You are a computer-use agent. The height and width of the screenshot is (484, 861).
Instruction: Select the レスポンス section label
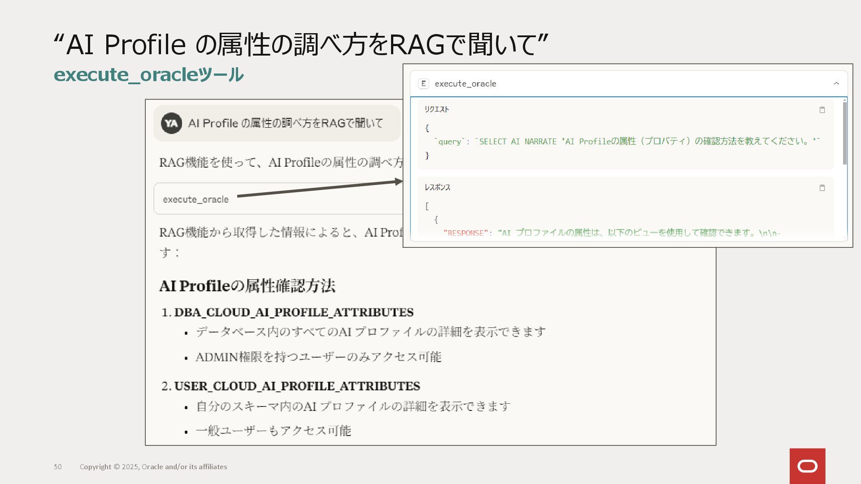pyautogui.click(x=437, y=187)
